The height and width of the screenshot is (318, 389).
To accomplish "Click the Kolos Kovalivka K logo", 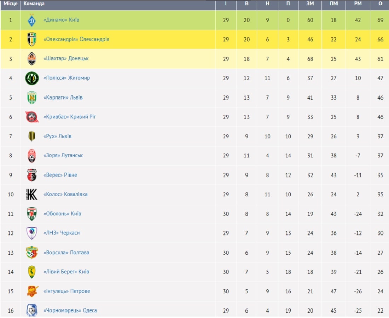I will 32,195.
